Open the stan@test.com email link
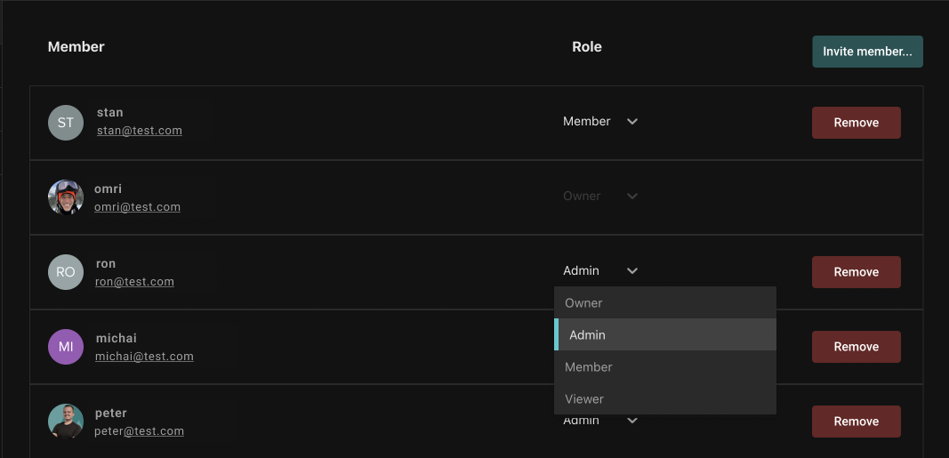The width and height of the screenshot is (949, 458). coord(140,131)
